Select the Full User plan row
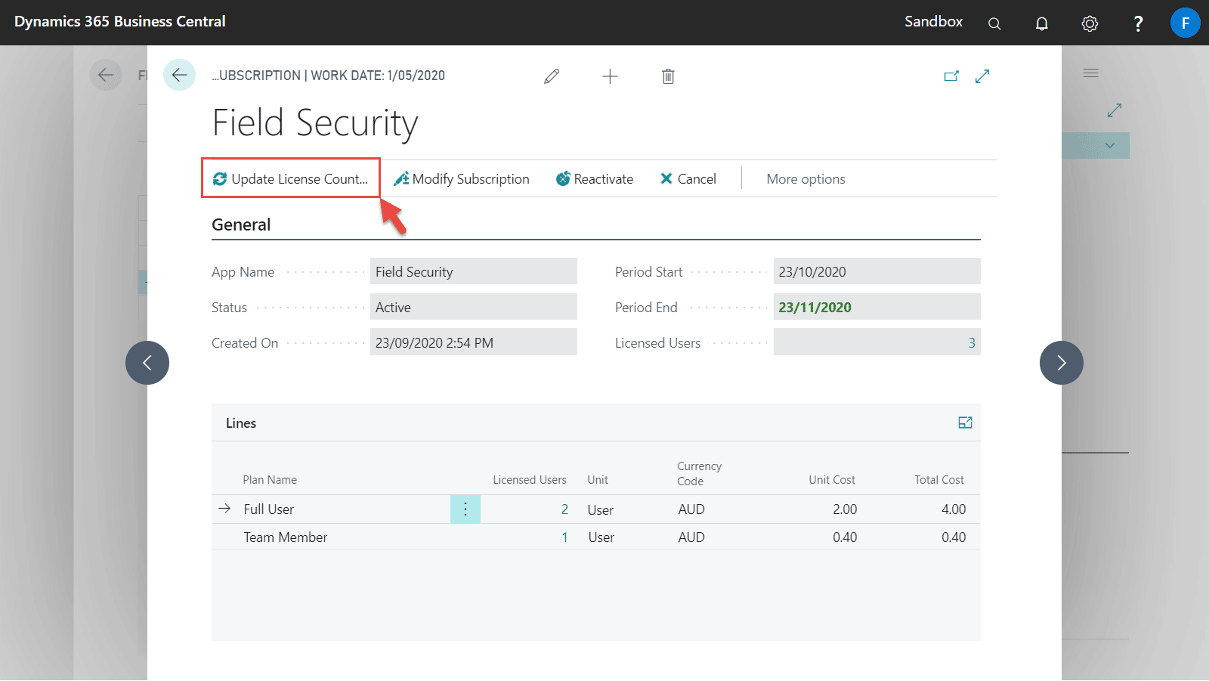This screenshot has width=1209, height=681. pyautogui.click(x=595, y=509)
